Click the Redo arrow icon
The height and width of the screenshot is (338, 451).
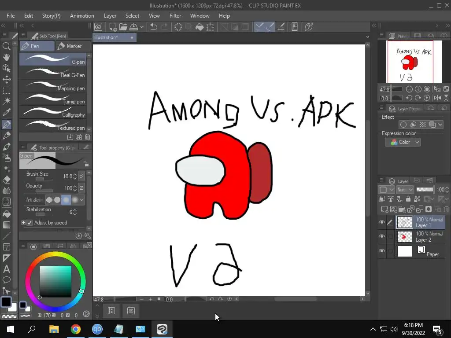[164, 27]
